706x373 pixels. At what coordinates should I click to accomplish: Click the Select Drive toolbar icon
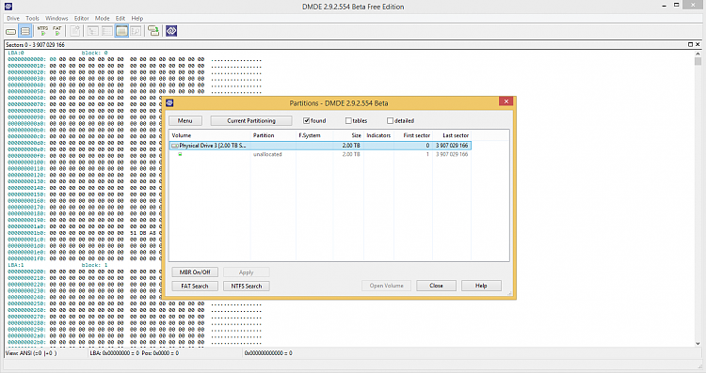(x=10, y=31)
